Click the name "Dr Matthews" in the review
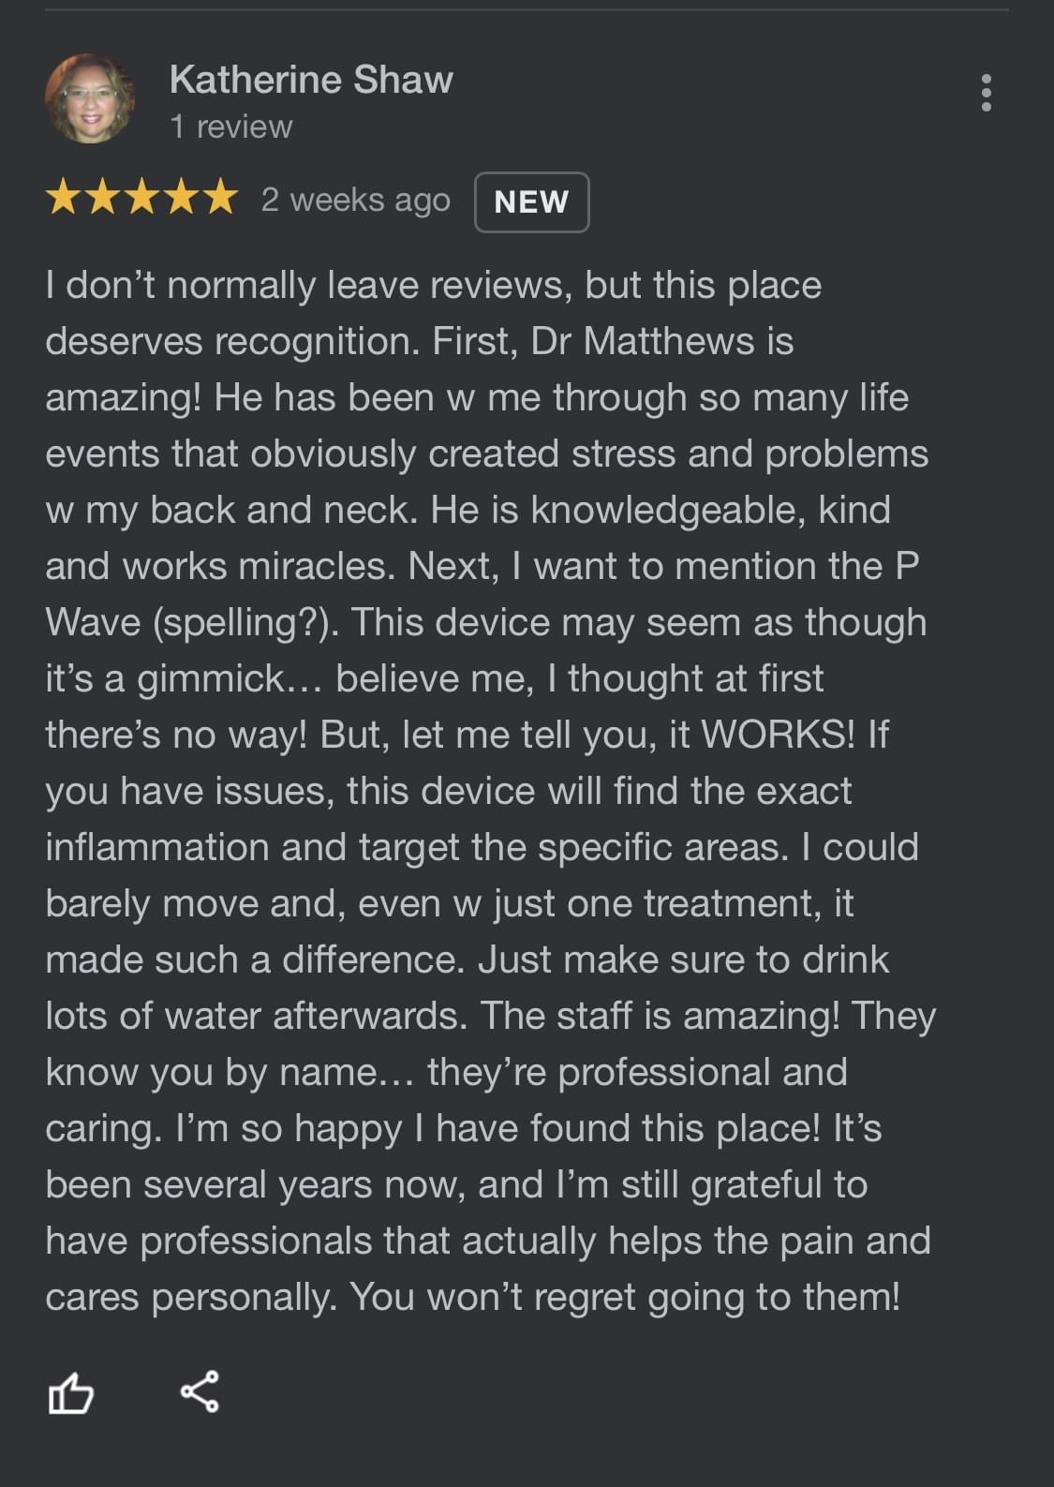 point(642,342)
